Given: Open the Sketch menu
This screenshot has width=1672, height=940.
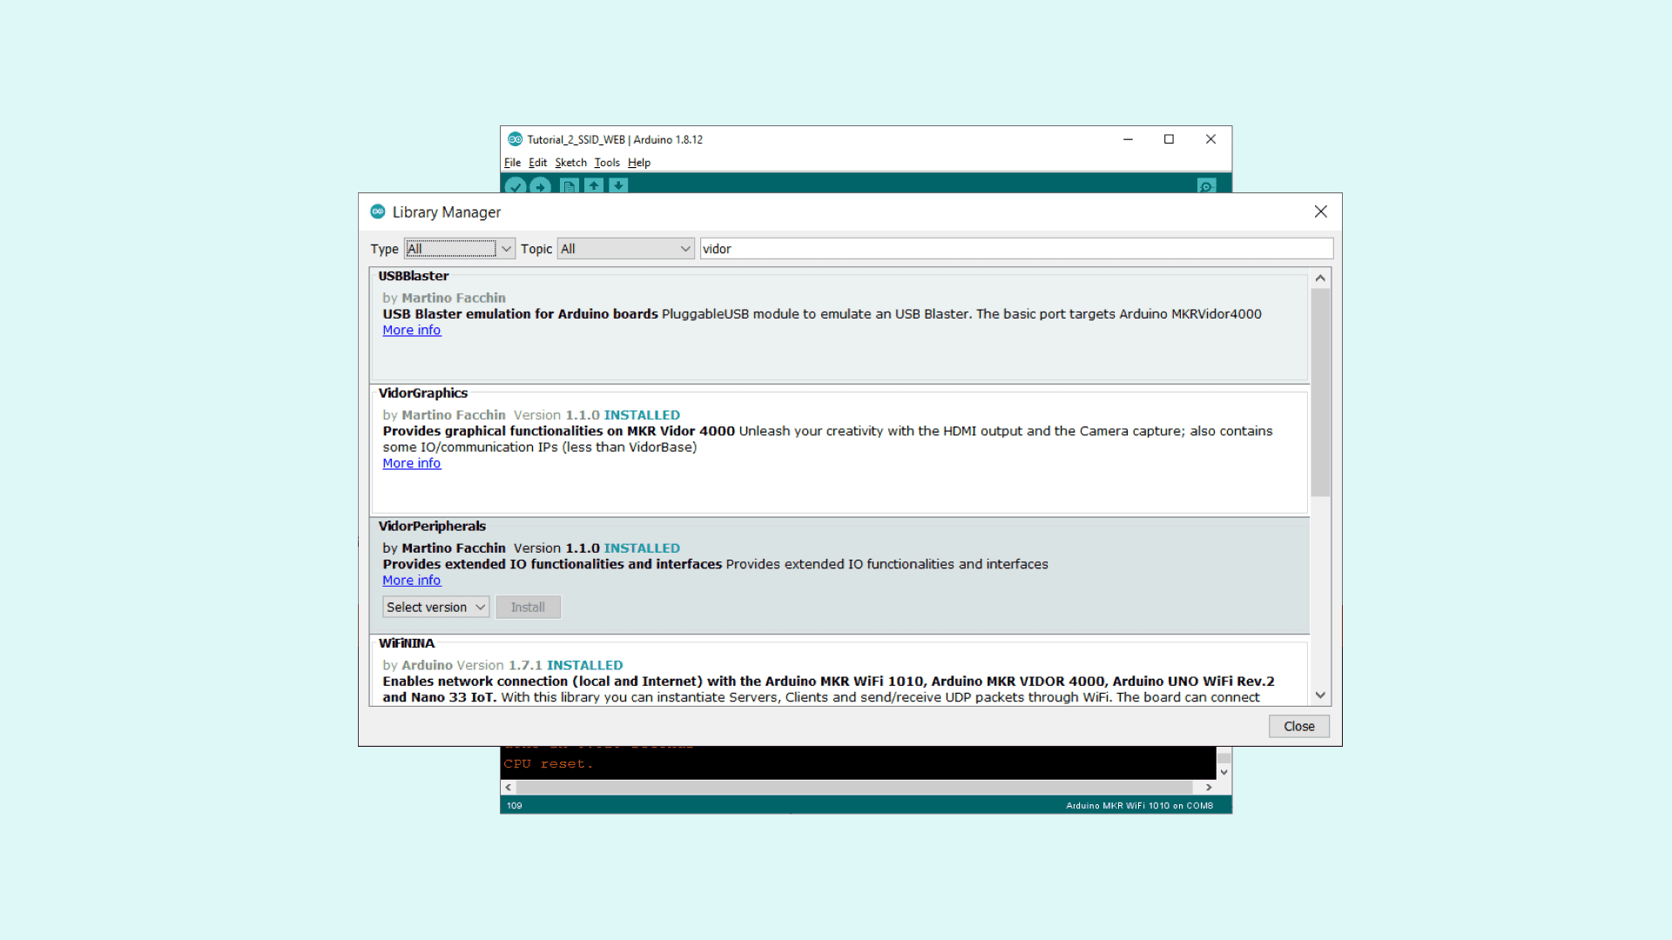Looking at the screenshot, I should 570,163.
